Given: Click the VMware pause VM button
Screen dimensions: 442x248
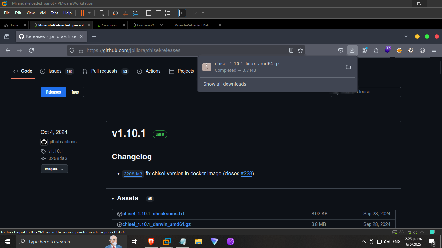Looking at the screenshot, I should [82, 13].
